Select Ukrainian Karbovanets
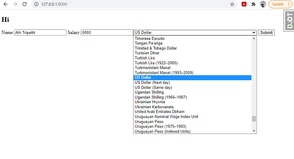 pos(192,107)
